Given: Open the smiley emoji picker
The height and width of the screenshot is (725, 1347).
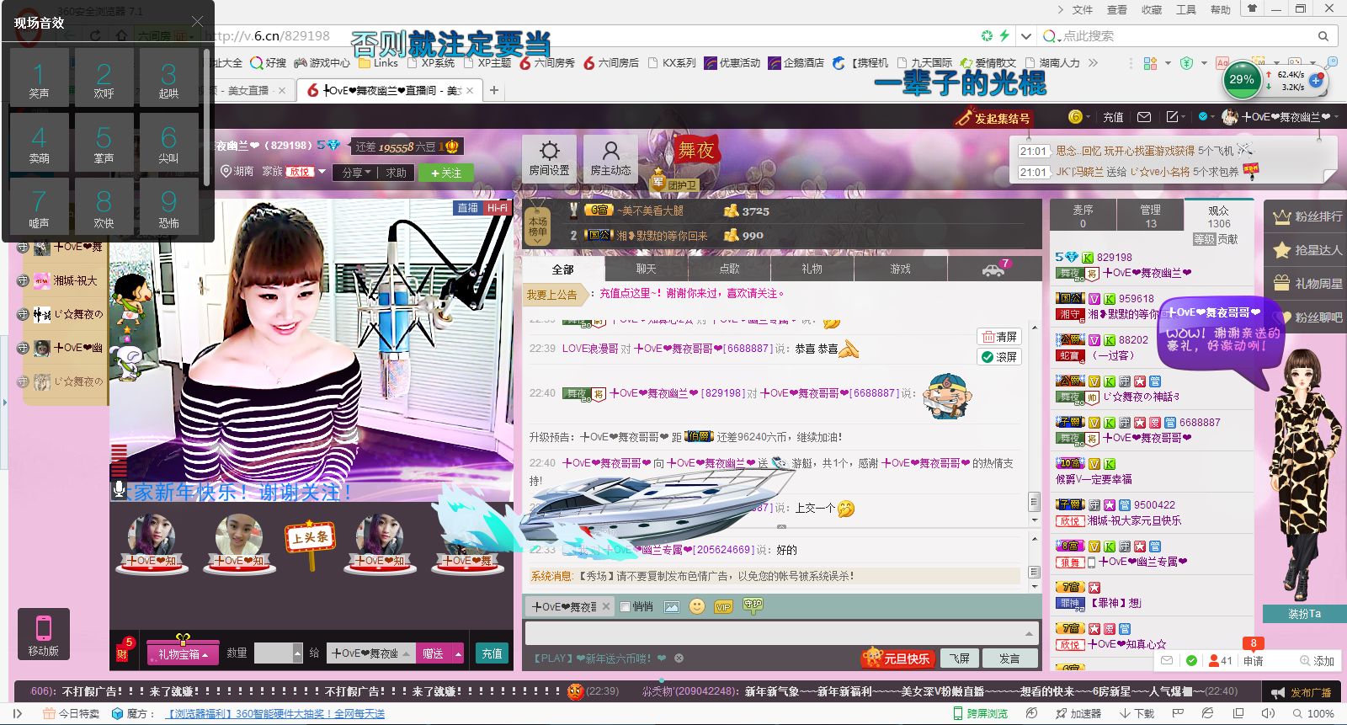Looking at the screenshot, I should pos(696,606).
